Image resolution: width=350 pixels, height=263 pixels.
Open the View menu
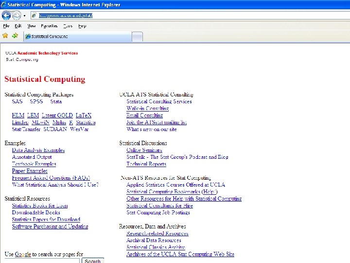click(32, 26)
